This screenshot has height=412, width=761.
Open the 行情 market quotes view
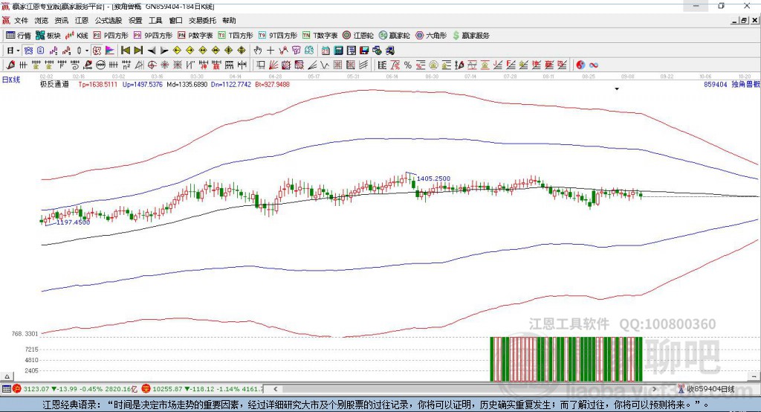(19, 35)
